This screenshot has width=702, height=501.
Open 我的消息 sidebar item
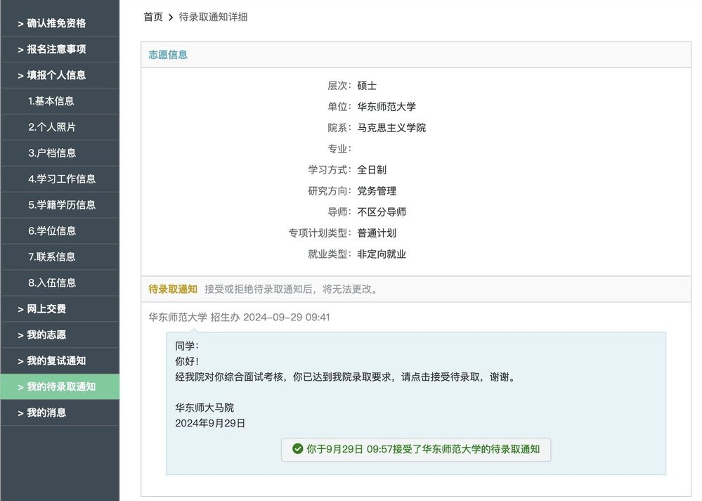(46, 413)
